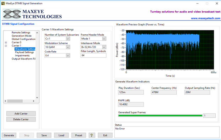Select Global Configuration in the tree
Image resolution: width=221 pixels, height=140 pixels.
(x=23, y=39)
